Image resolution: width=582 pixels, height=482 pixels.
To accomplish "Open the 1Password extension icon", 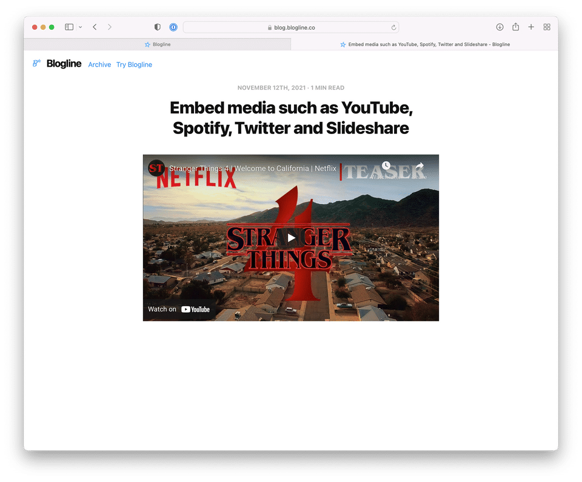I will (x=173, y=27).
